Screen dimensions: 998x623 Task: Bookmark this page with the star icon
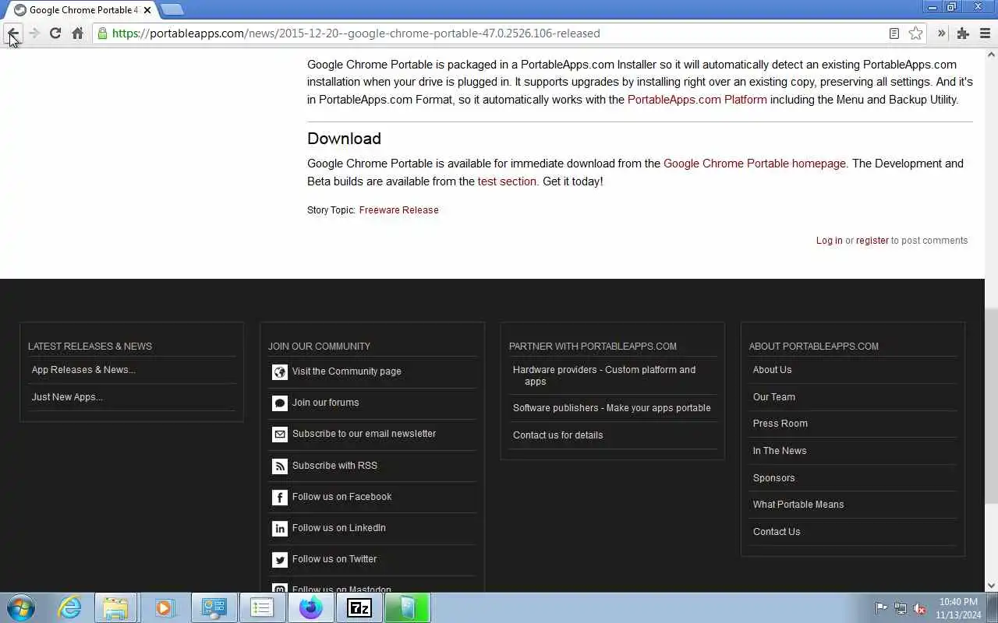click(x=915, y=33)
